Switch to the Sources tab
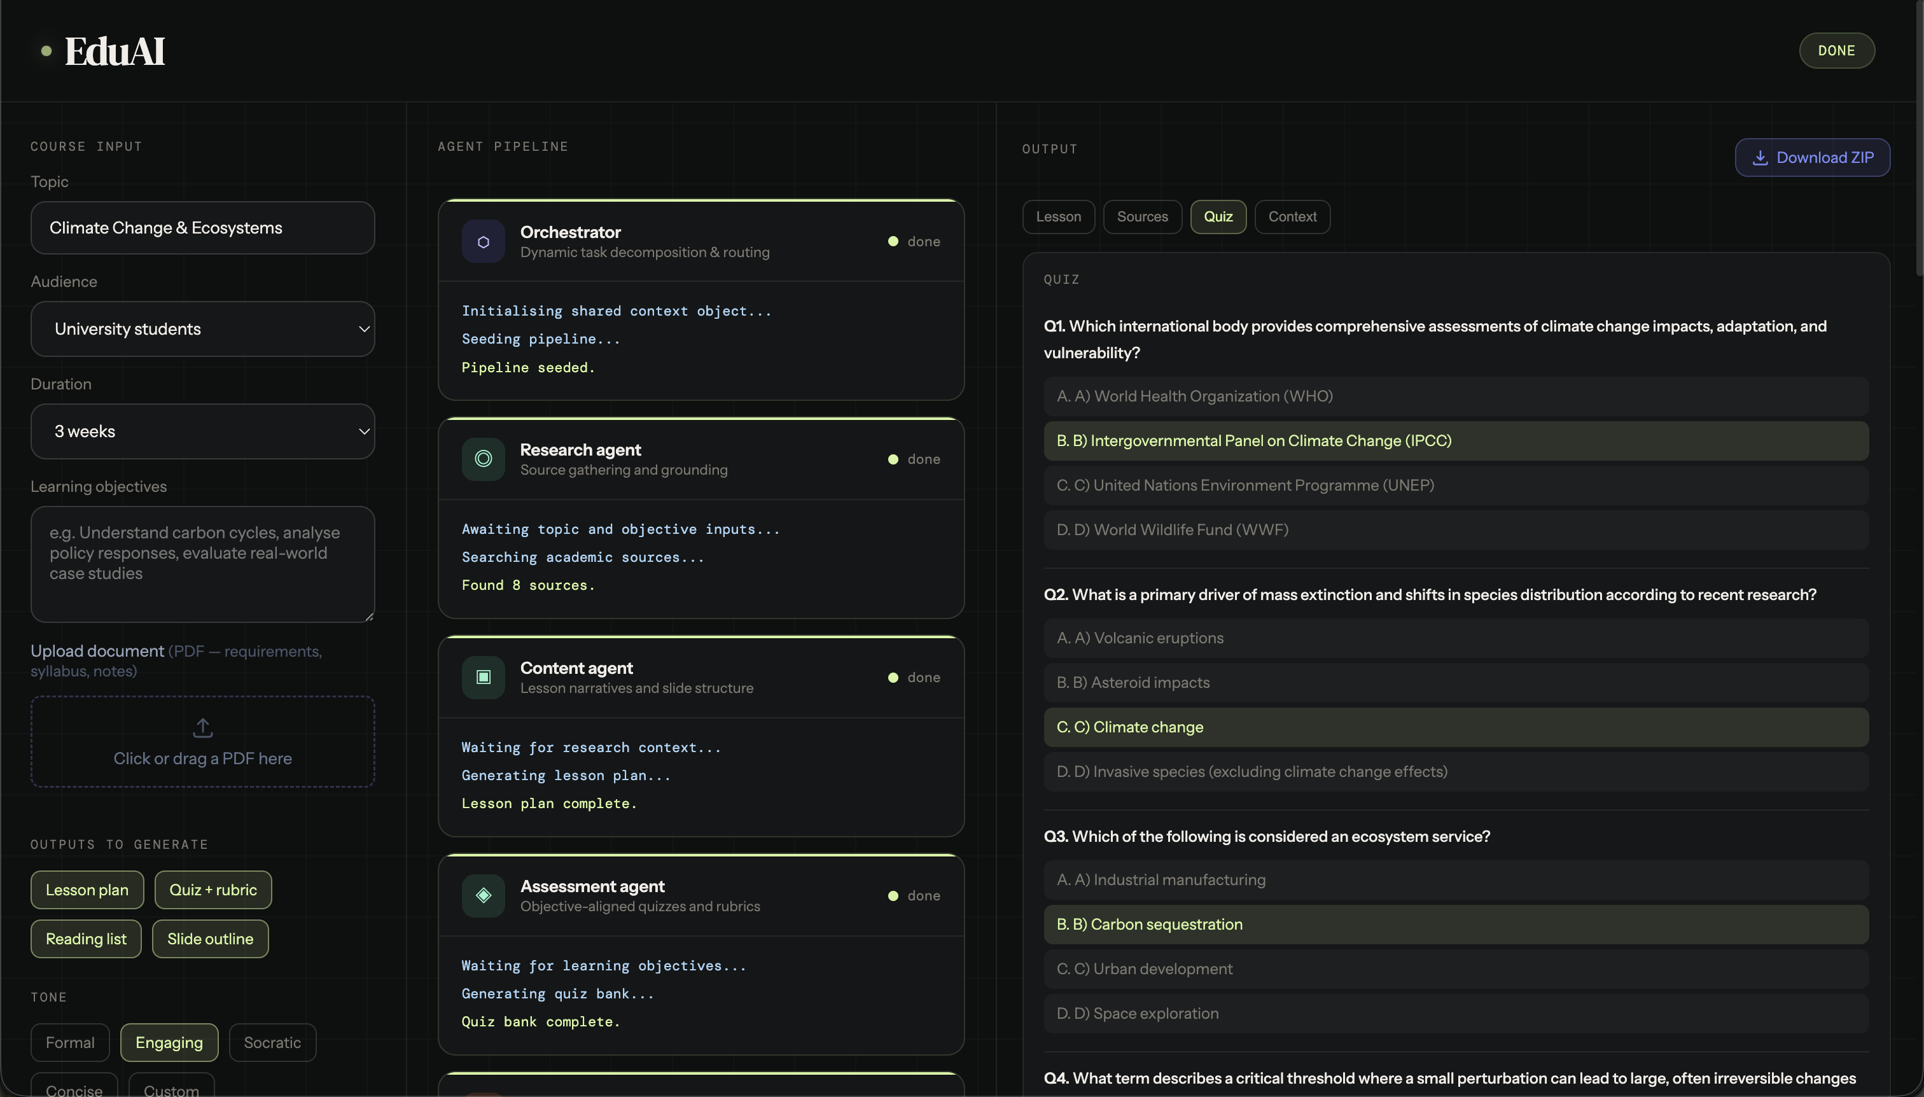 (x=1142, y=217)
